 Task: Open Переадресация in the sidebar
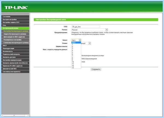click(15, 48)
